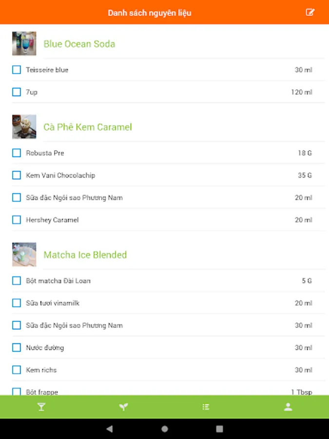The height and width of the screenshot is (439, 329).
Task: Tick the Nước đường checkbox
Action: pyautogui.click(x=17, y=348)
